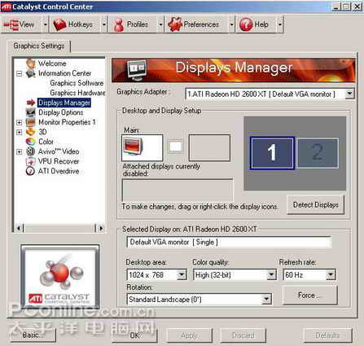Screen dimensions: 364x346
Task: Click the Information Center icon
Action: [x=31, y=73]
